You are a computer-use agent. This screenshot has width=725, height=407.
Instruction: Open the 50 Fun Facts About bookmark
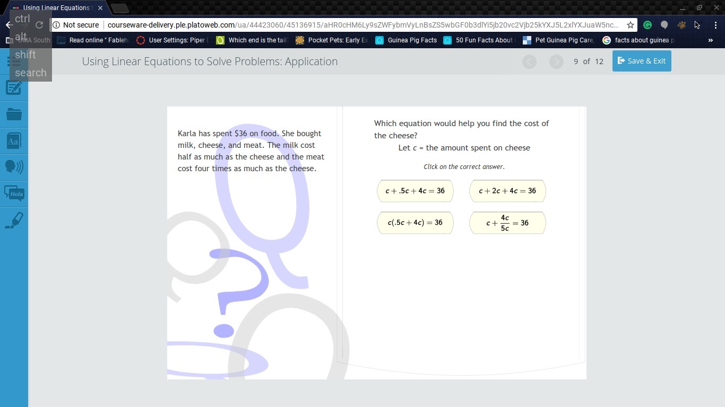tap(479, 40)
